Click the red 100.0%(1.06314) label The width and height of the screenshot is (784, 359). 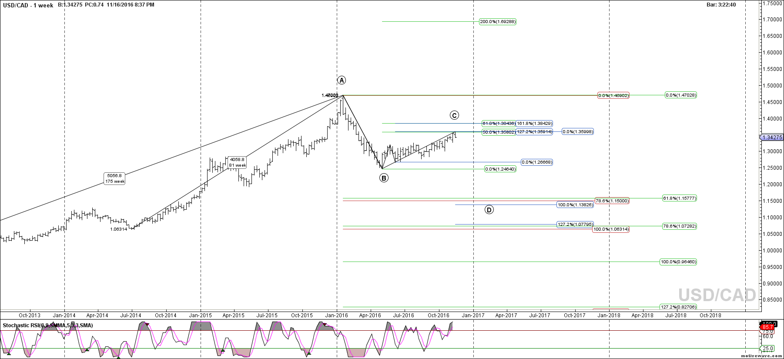[611, 229]
